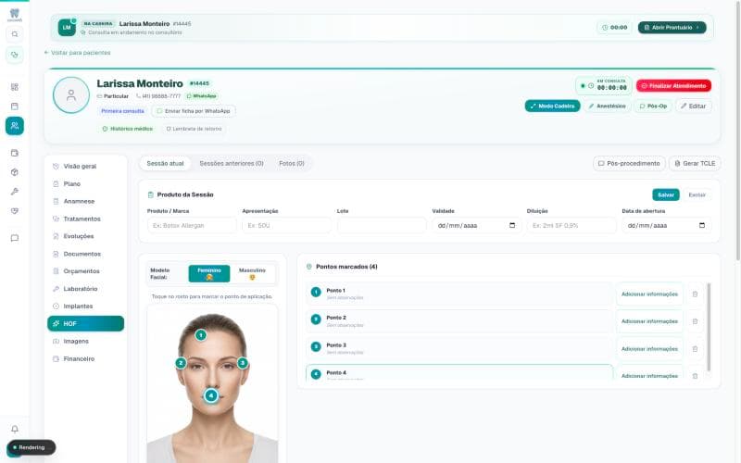The width and height of the screenshot is (741, 463).
Task: Save the session product with Salvar
Action: (665, 194)
